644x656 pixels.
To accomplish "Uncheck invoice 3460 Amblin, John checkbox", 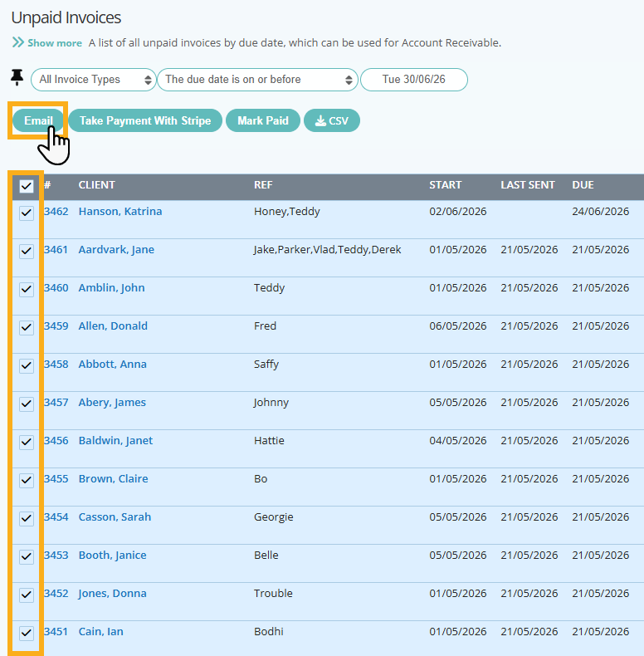I will point(27,289).
